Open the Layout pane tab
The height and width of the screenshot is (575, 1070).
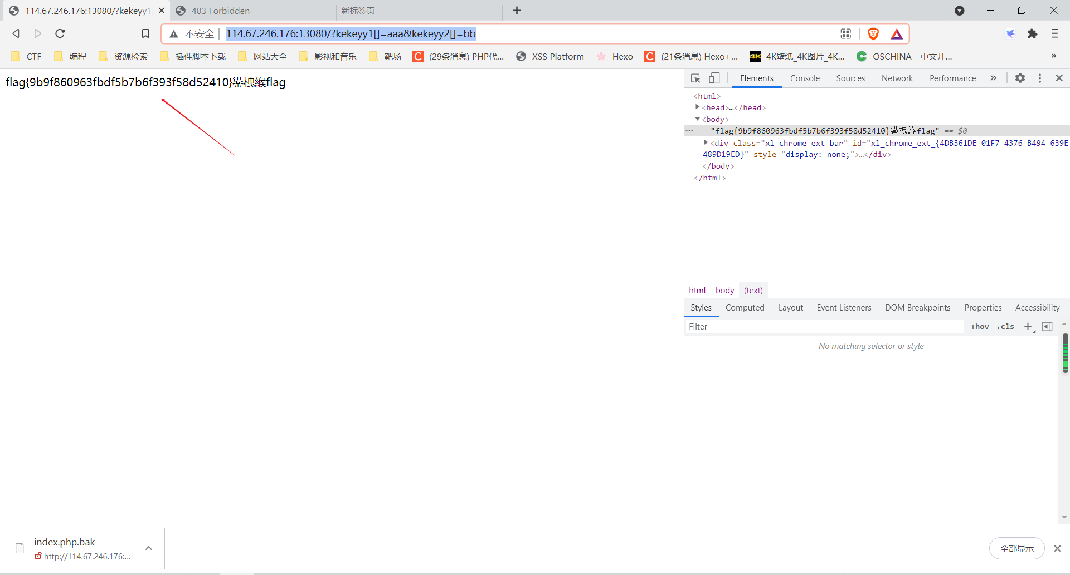[790, 308]
